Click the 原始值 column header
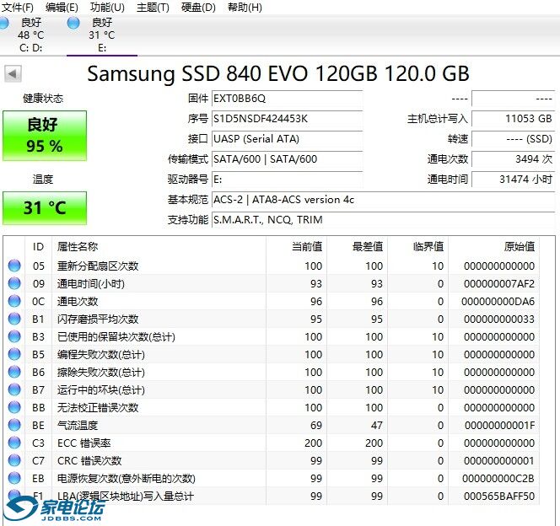Image resolution: width=560 pixels, height=526 pixels. tap(493, 247)
